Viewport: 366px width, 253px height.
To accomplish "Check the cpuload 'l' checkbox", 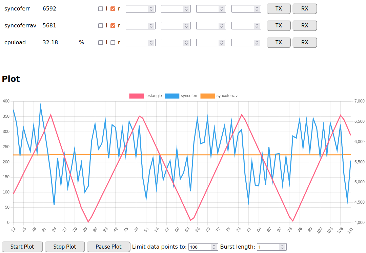I will pyautogui.click(x=101, y=43).
